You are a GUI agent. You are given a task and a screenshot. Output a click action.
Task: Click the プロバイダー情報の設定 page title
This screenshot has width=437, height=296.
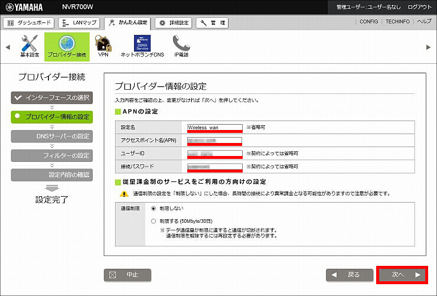[x=161, y=86]
